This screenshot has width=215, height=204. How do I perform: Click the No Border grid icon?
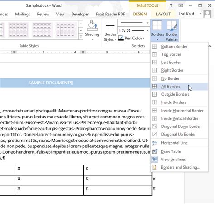155,78
